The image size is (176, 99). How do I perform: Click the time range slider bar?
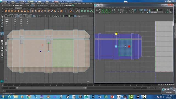(x=51, y=88)
